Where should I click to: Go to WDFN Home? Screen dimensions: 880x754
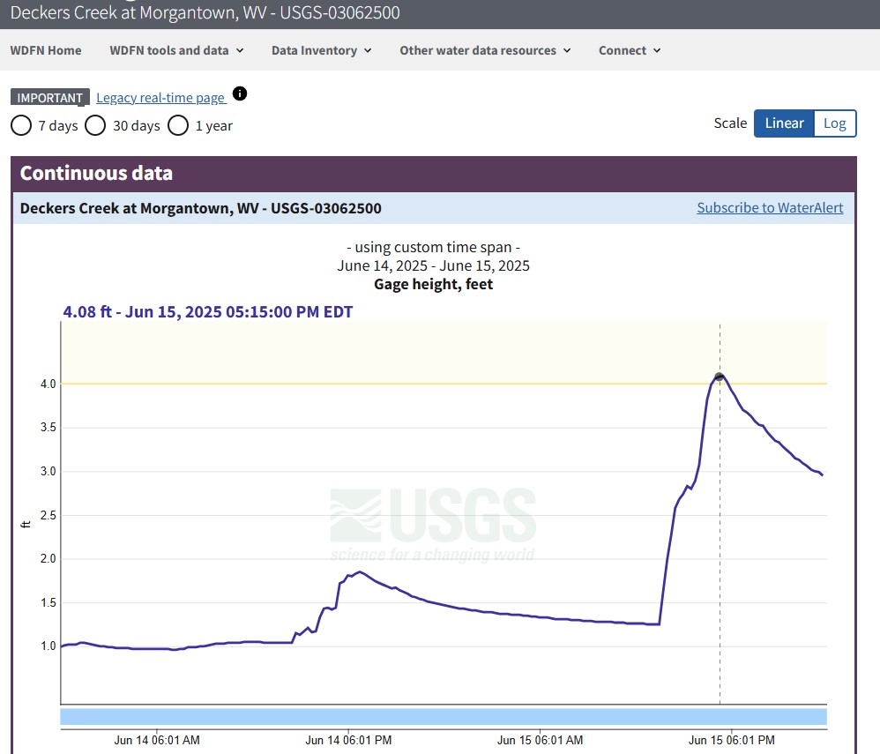tap(46, 50)
